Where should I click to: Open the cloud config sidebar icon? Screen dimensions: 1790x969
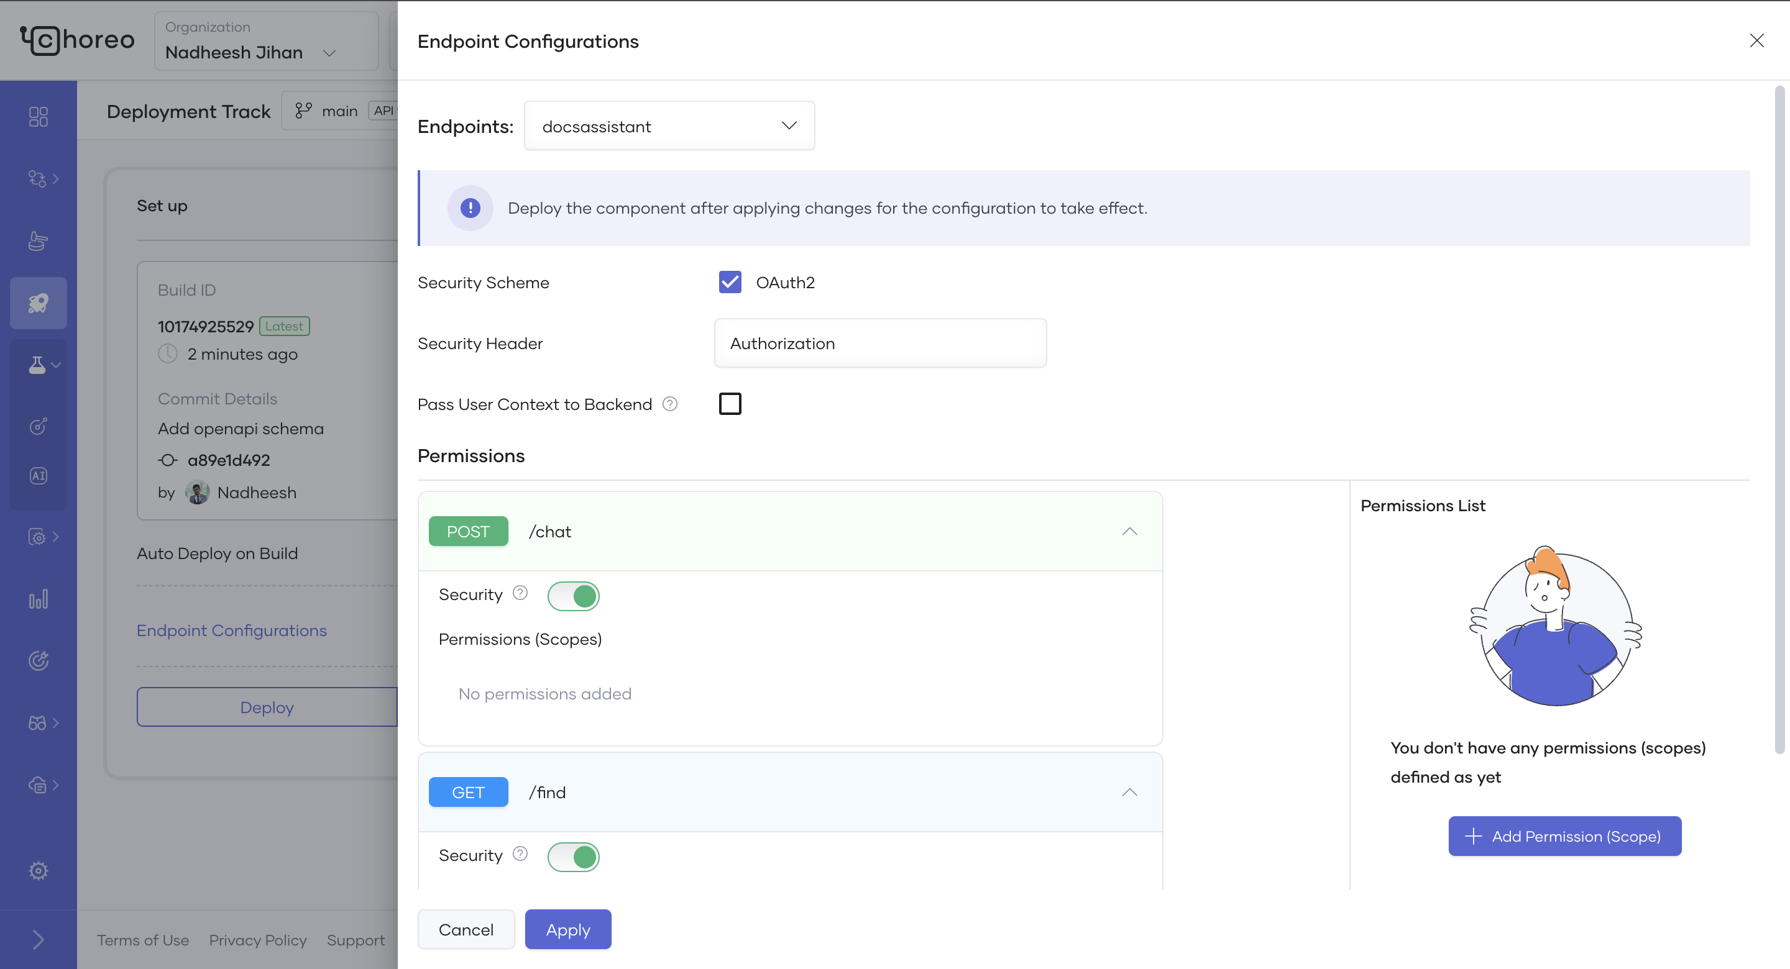pos(37,785)
